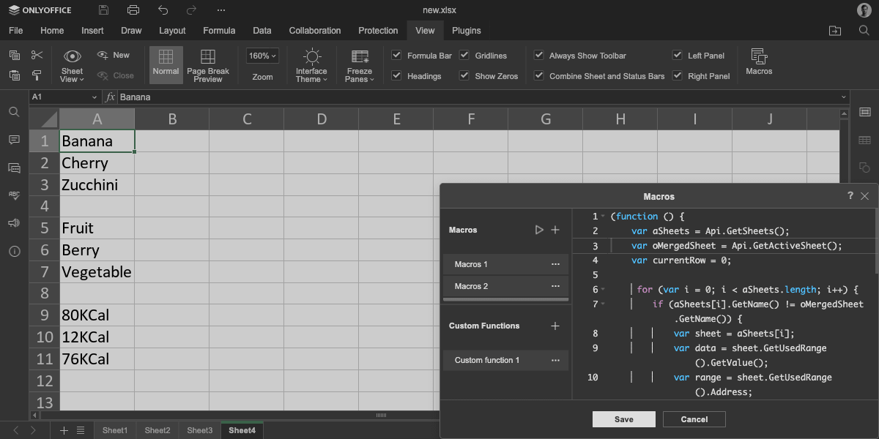879x439 pixels.
Task: Add a new macro
Action: (x=555, y=230)
